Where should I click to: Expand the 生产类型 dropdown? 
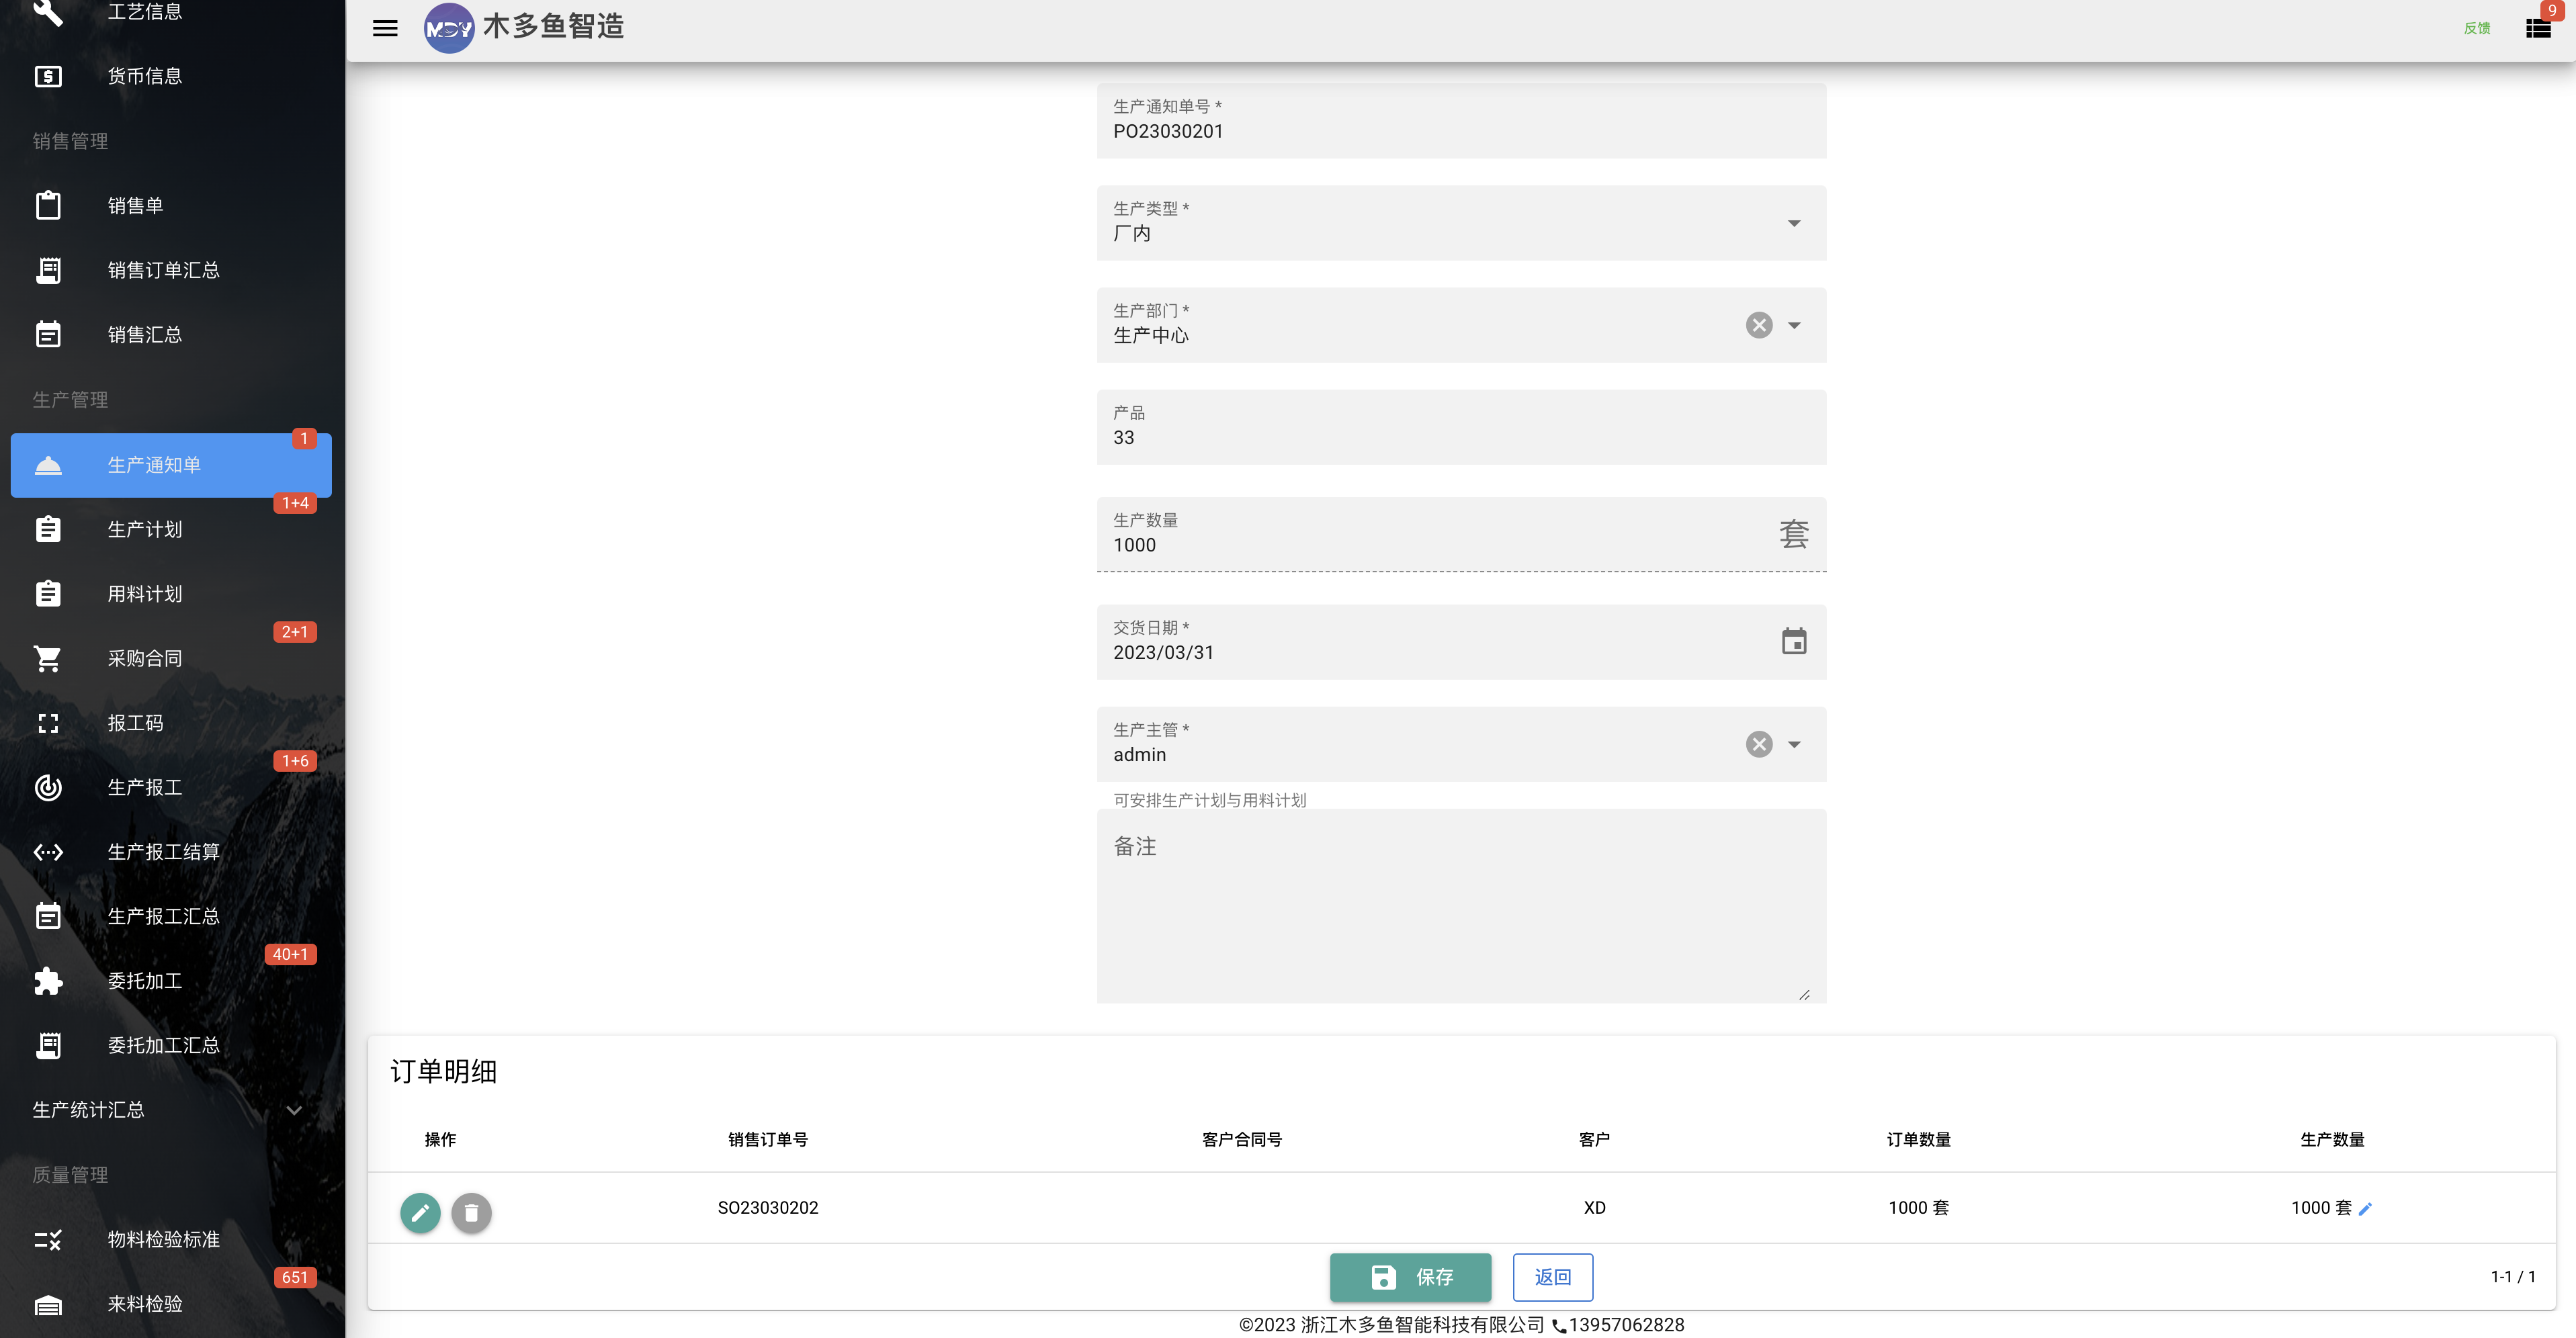(x=1794, y=223)
